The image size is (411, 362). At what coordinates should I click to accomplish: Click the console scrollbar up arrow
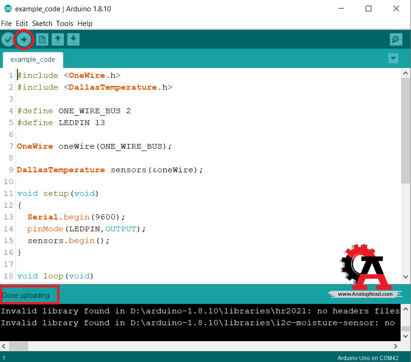(x=405, y=309)
